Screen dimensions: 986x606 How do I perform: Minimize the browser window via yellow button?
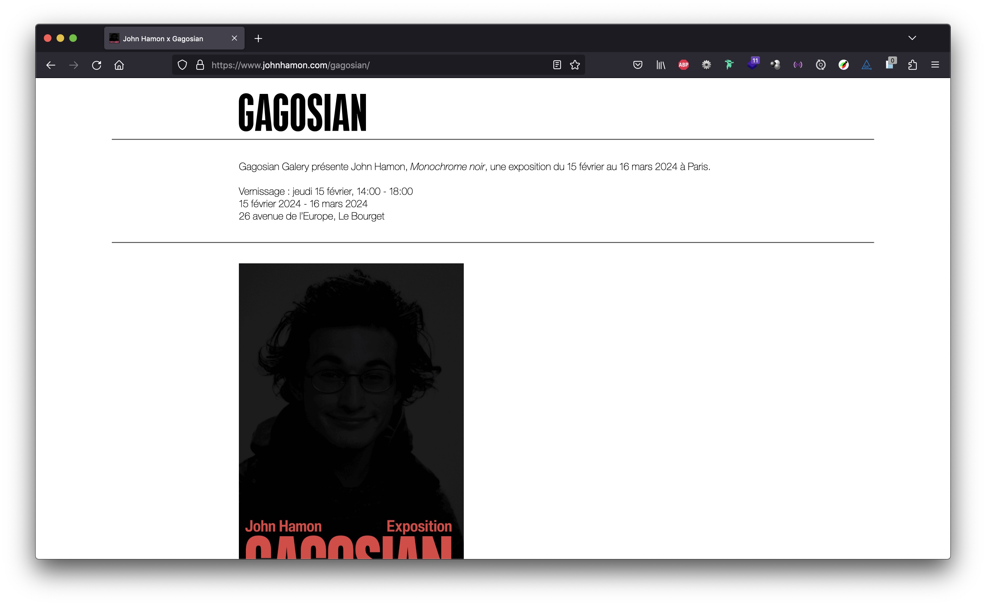60,38
